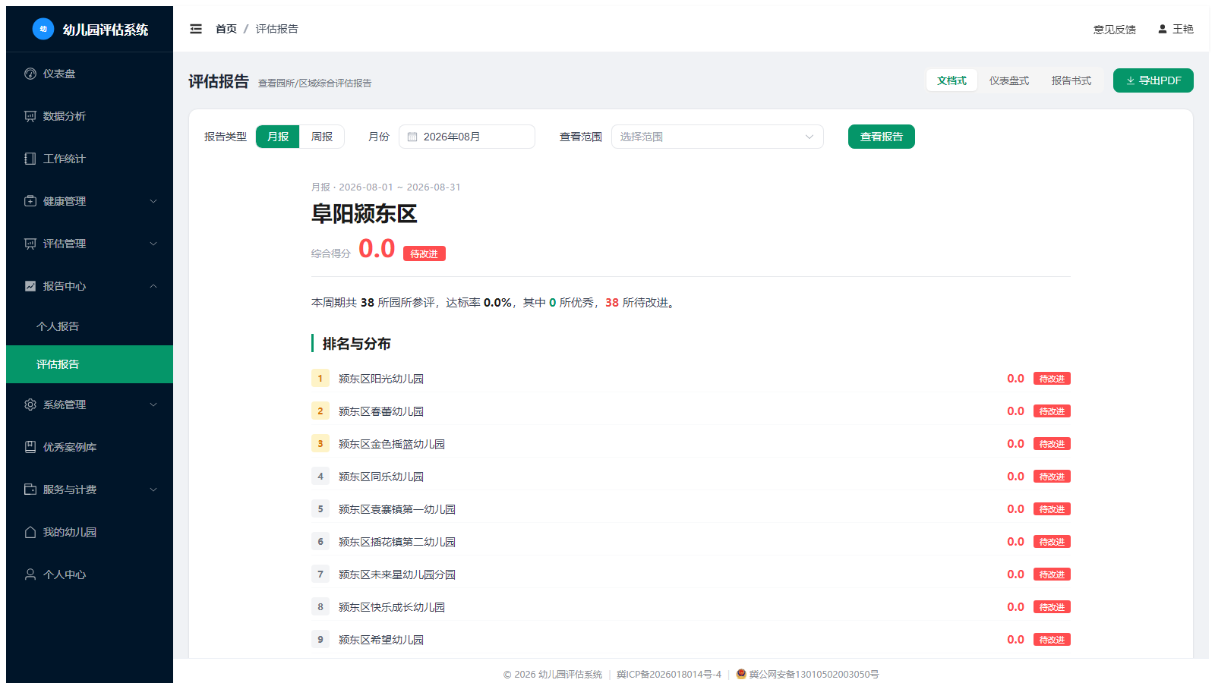Image resolution: width=1215 pixels, height=683 pixels.
Task: Click the user avatar icon beside 王艳
Action: (1162, 29)
